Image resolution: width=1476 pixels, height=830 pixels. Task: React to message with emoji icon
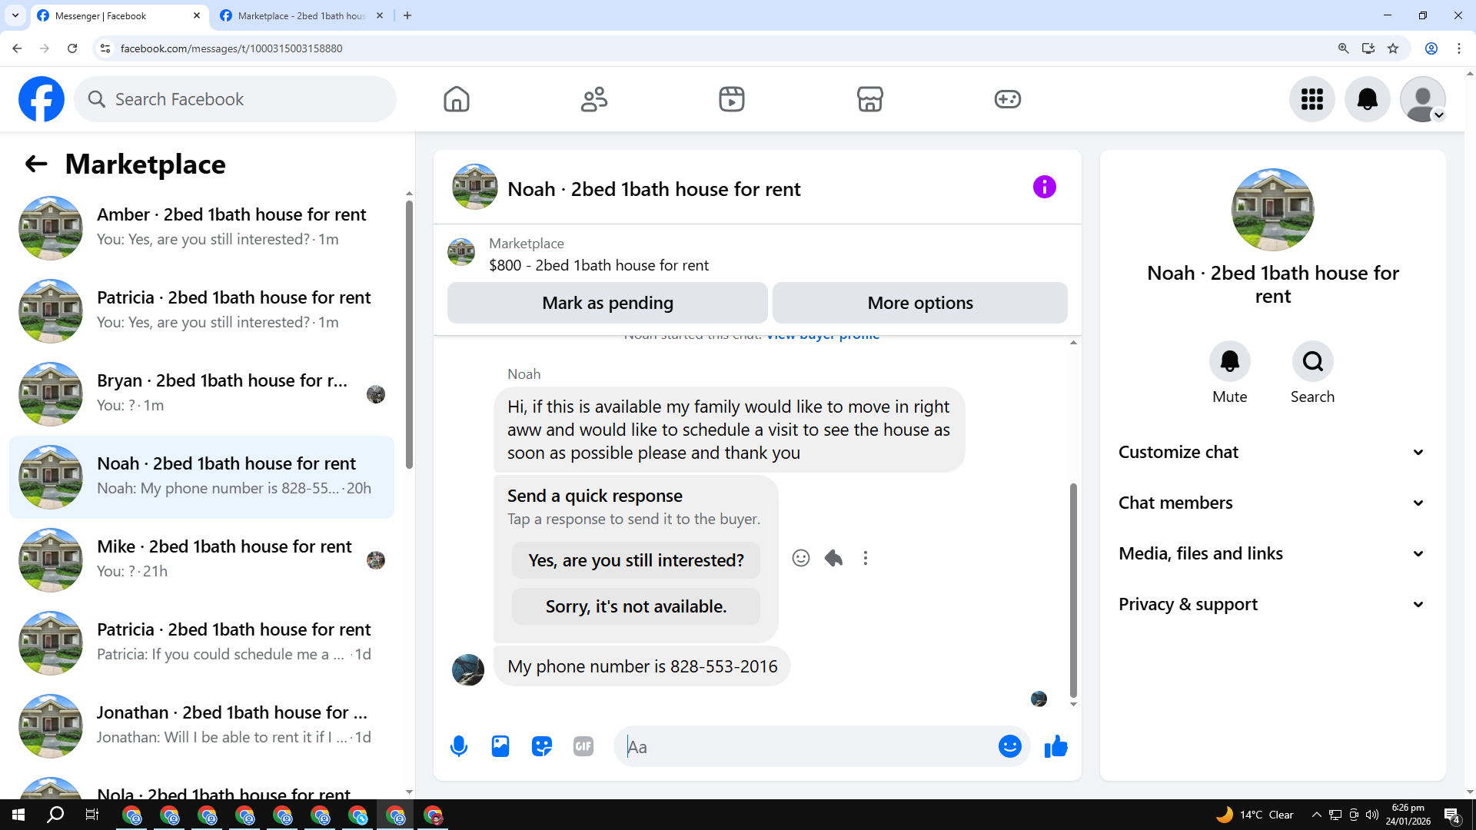(x=801, y=558)
